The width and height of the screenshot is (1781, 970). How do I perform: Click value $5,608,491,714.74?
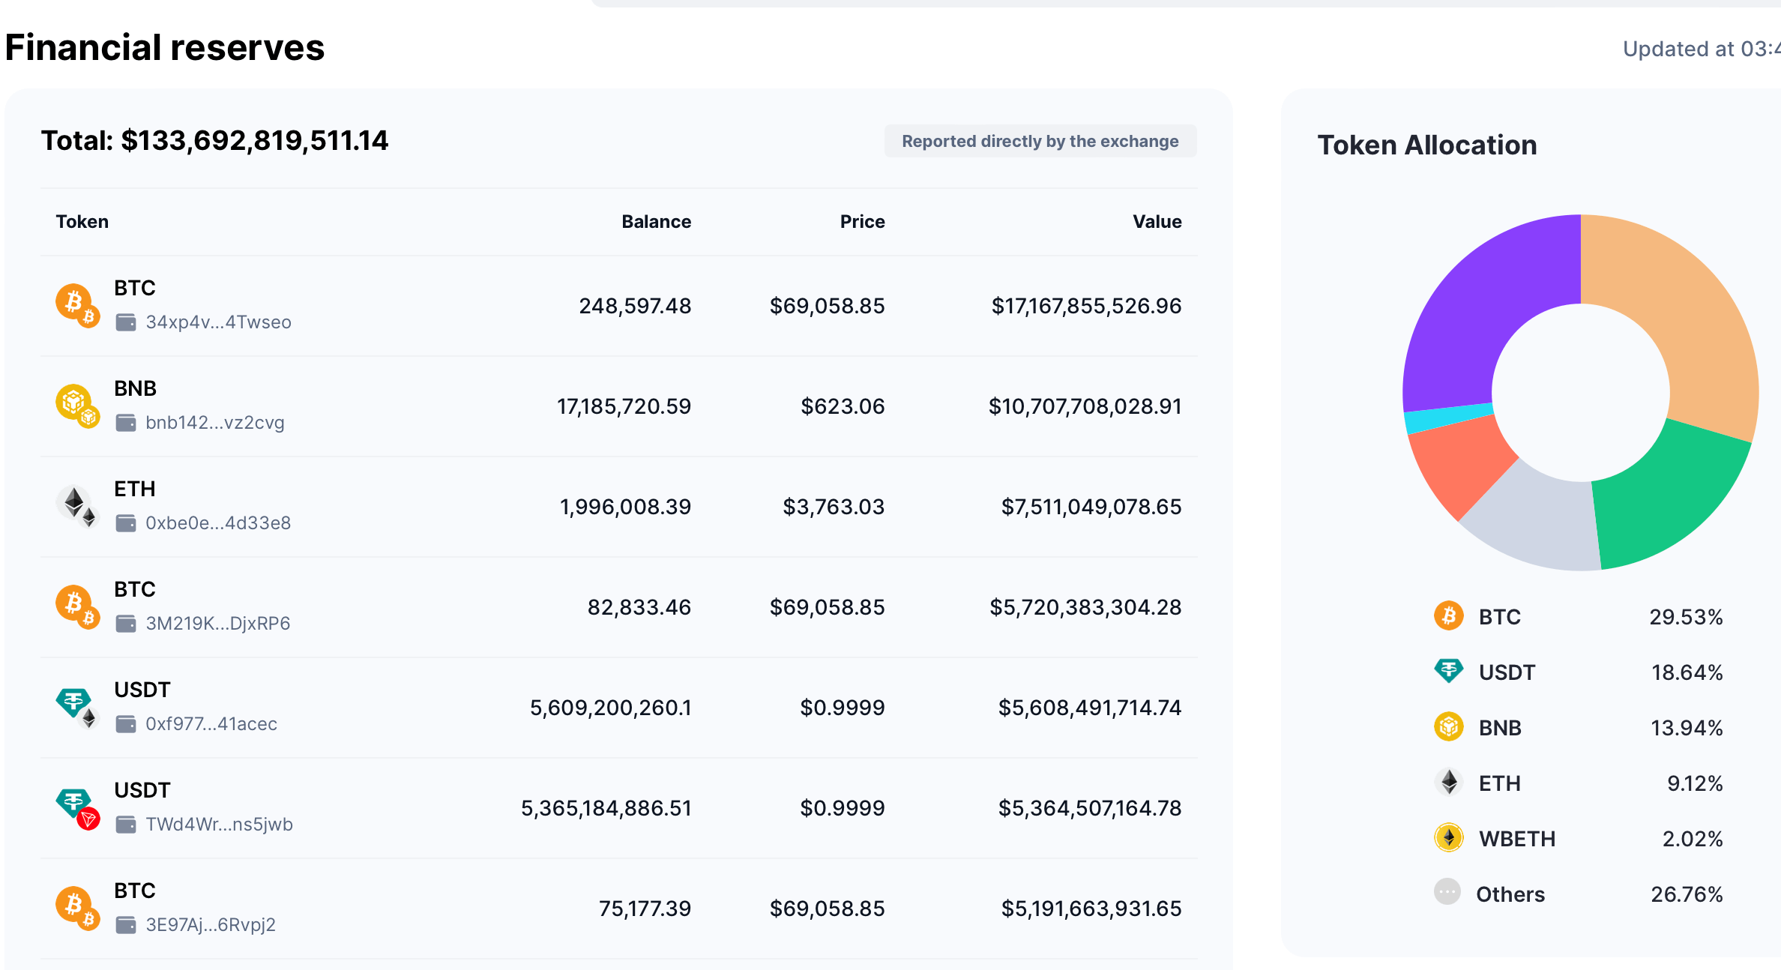1091,708
